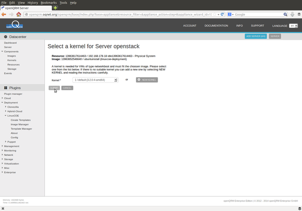Open the File menu
The height and width of the screenshot is (211, 302).
pyautogui.click(x=4, y=3)
